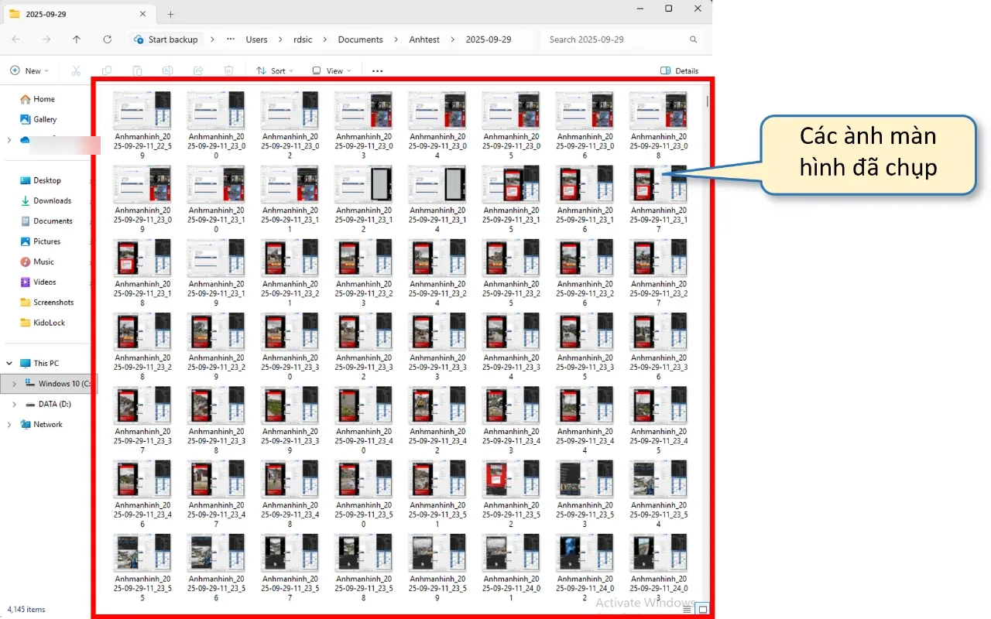
Task: Select Windows 10 (C:) drive
Action: pyautogui.click(x=50, y=383)
